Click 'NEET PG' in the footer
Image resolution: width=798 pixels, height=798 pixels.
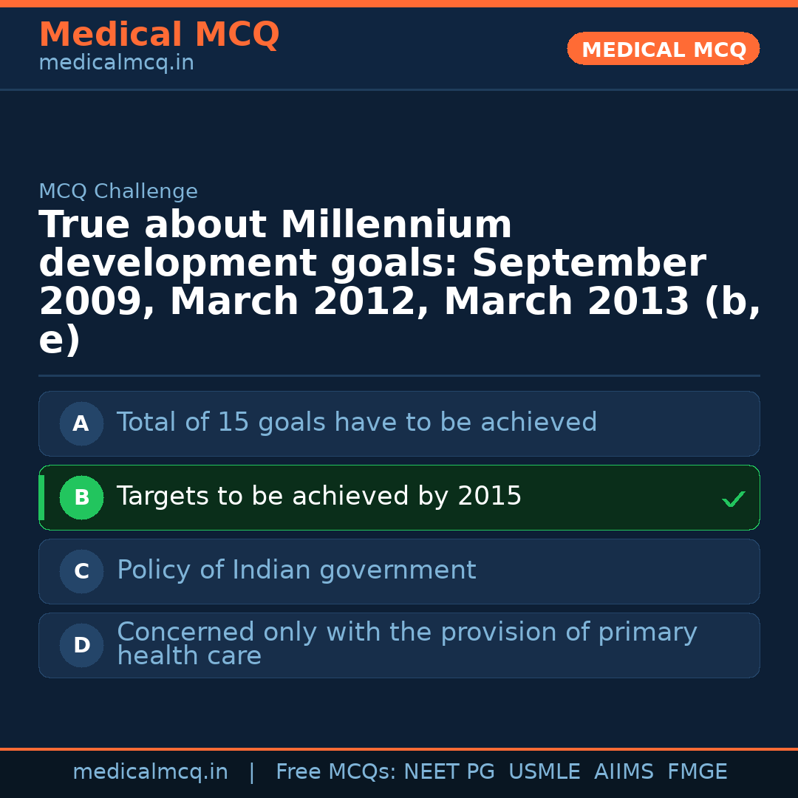click(449, 772)
